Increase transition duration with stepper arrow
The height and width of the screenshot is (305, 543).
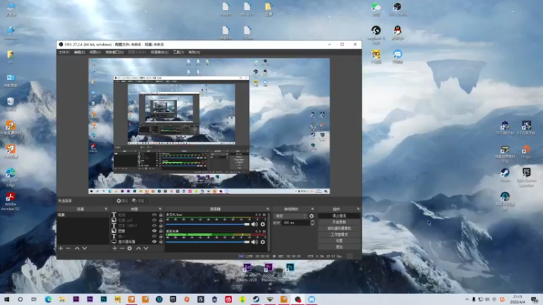pos(312,222)
